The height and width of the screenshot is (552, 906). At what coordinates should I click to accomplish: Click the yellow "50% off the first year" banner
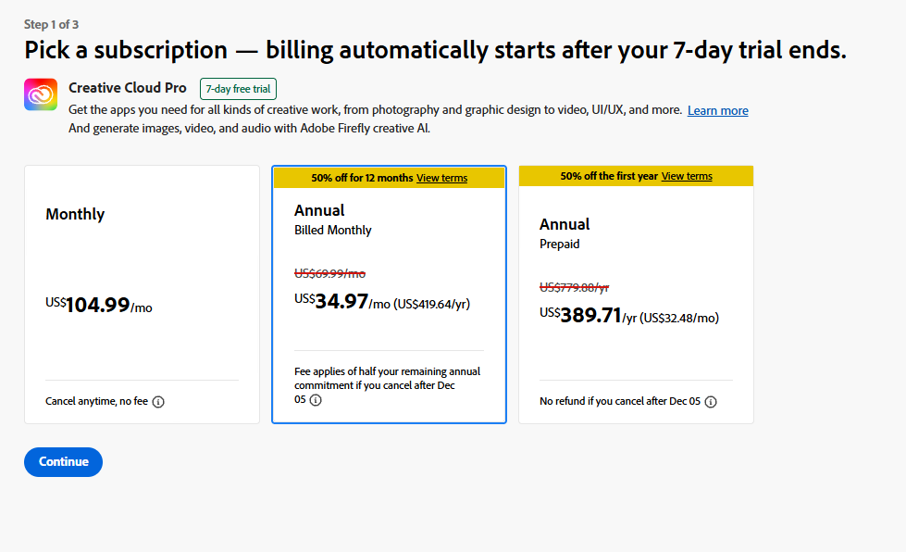(607, 176)
